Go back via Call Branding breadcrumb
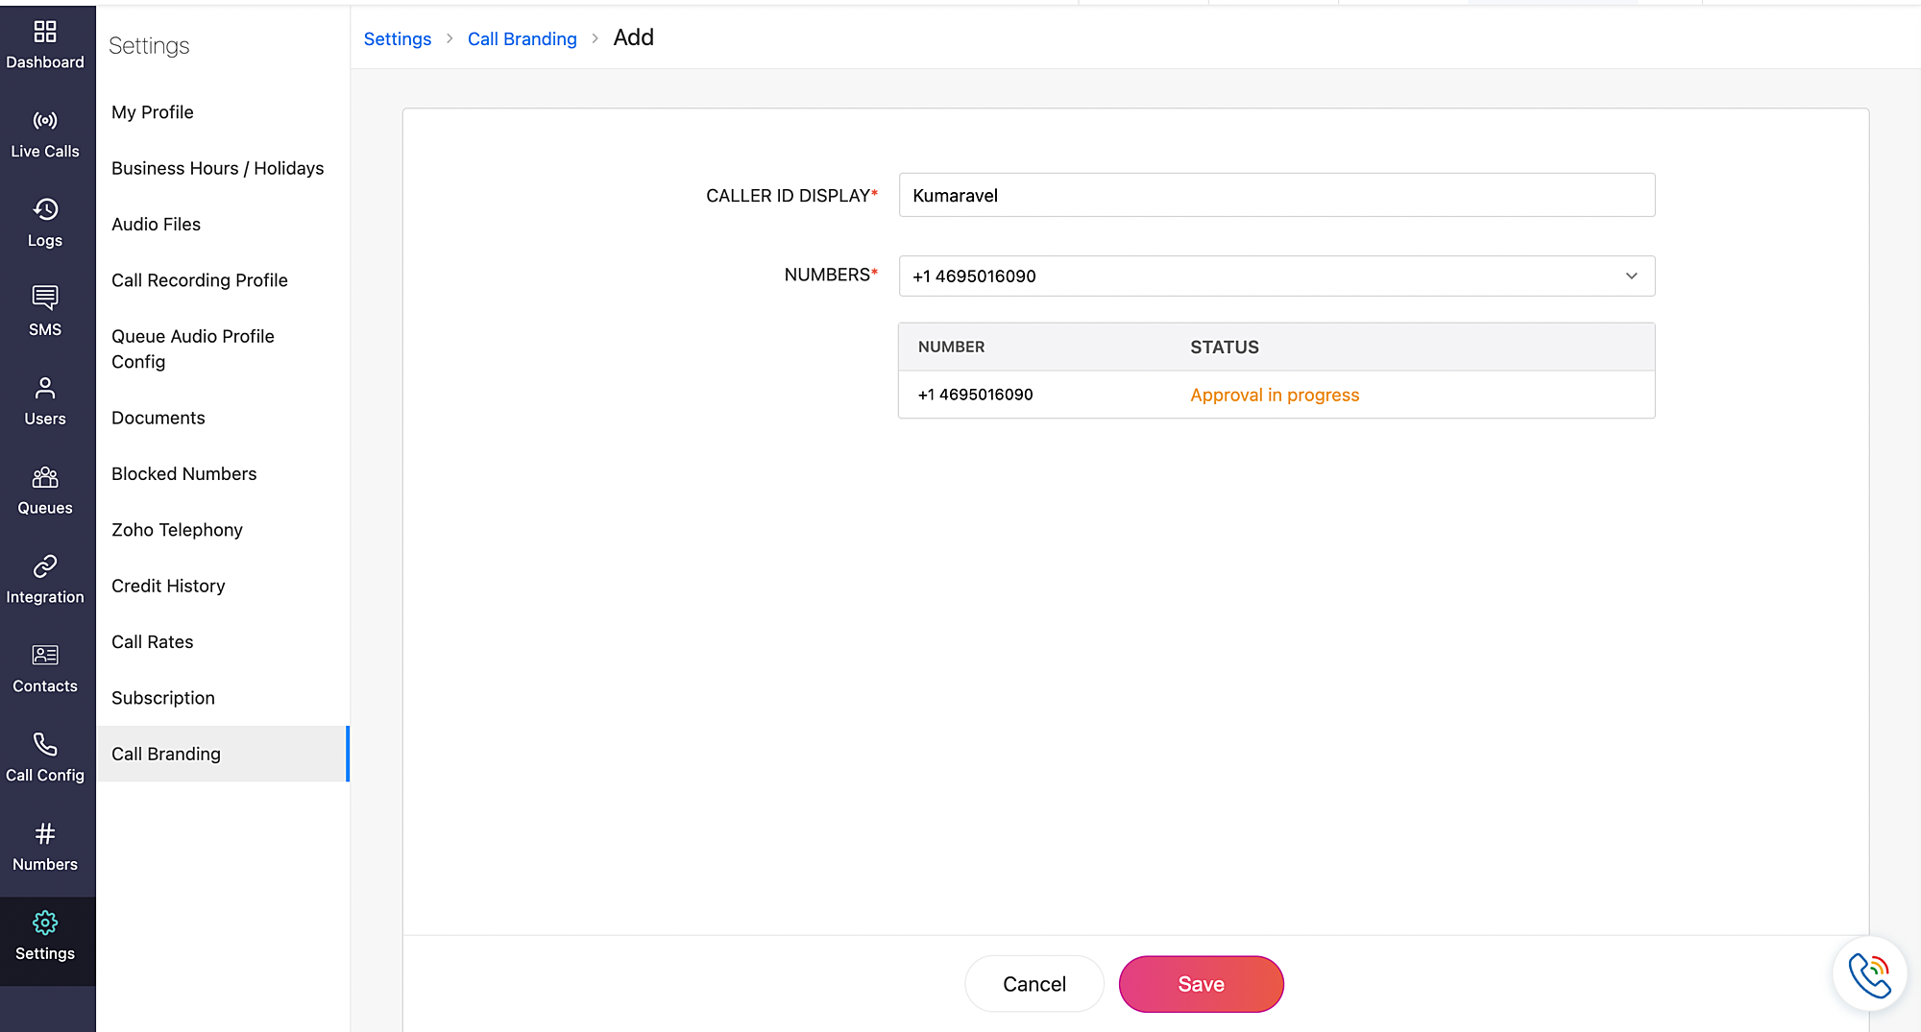1921x1032 pixels. [x=522, y=39]
